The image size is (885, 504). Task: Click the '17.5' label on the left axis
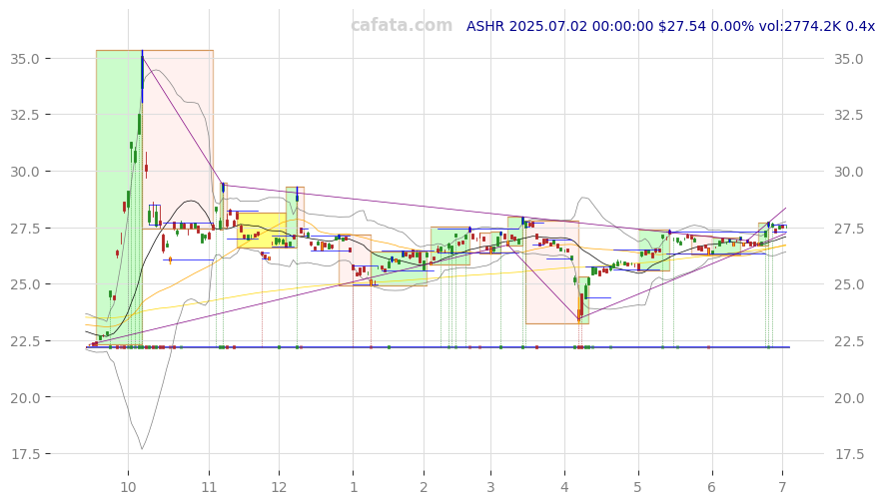pos(24,454)
